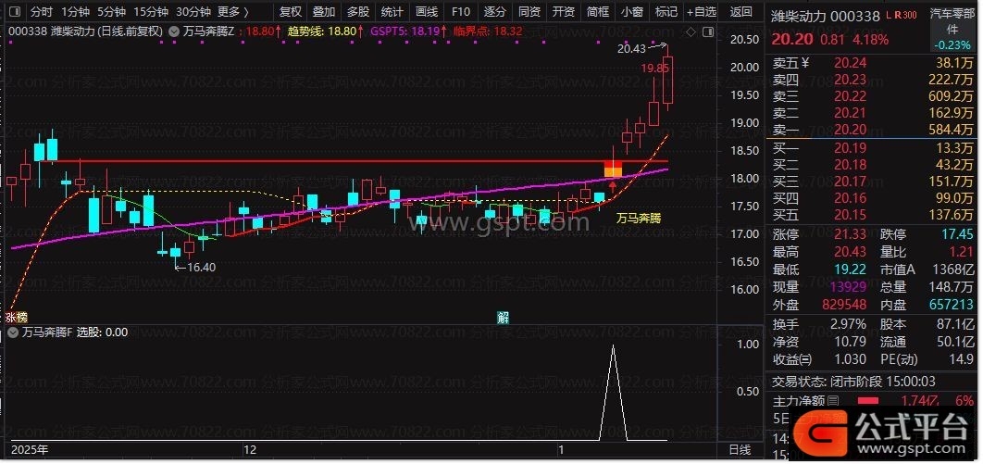Open the 画线 drawing tool
Image resolution: width=983 pixels, height=464 pixels.
click(x=426, y=11)
